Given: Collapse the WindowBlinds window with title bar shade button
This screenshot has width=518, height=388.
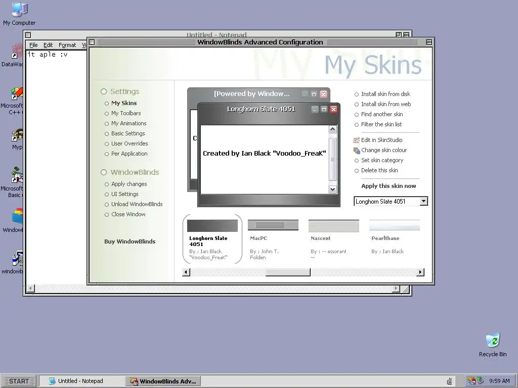Looking at the screenshot, I should click(429, 42).
